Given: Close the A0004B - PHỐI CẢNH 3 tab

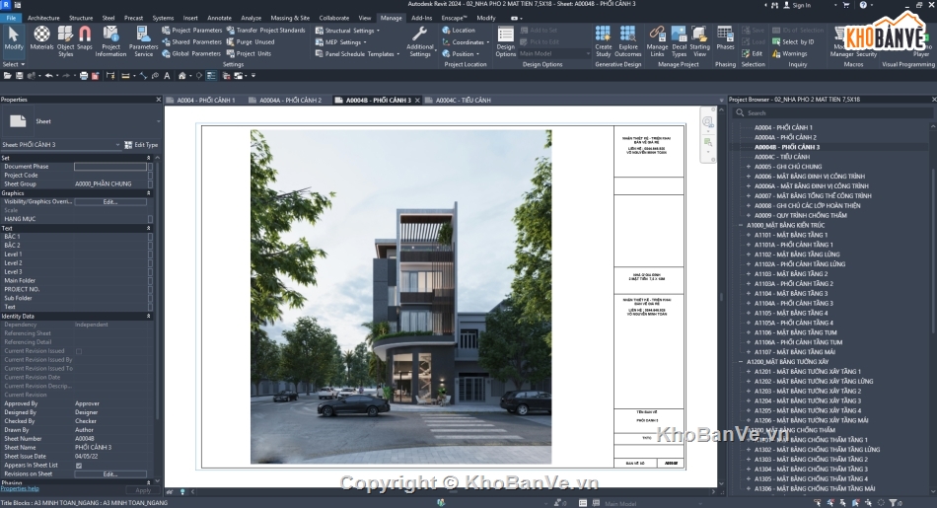Looking at the screenshot, I should [x=417, y=100].
